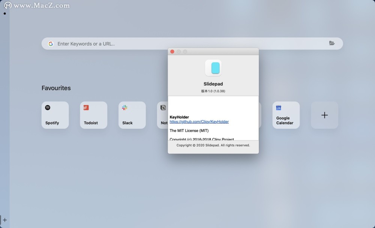Select the KeyHolder heading text
375x228 pixels.
click(x=179, y=117)
